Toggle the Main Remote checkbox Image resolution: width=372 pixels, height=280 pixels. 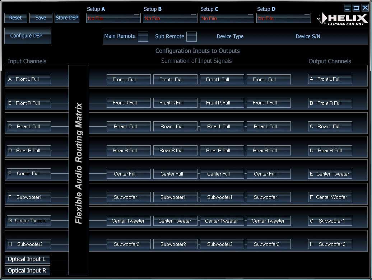143,37
